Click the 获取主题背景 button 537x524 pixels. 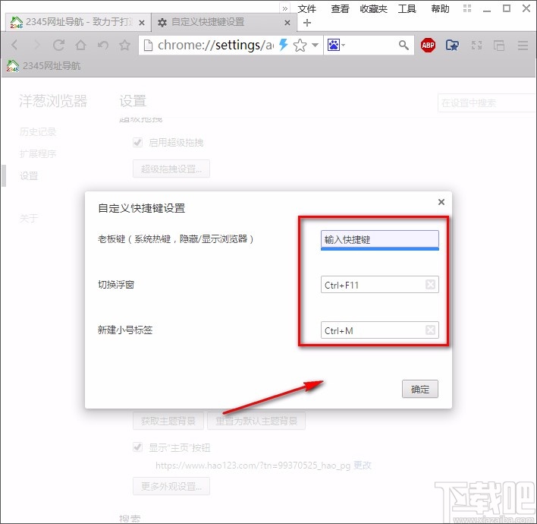pos(168,421)
